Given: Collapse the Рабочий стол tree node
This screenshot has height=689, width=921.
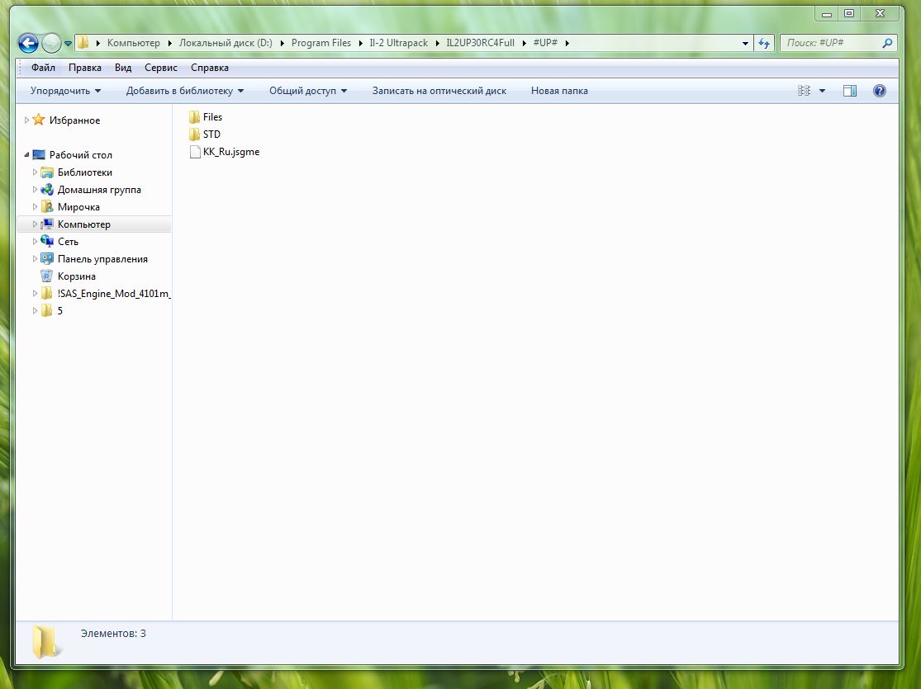Looking at the screenshot, I should click(x=26, y=155).
